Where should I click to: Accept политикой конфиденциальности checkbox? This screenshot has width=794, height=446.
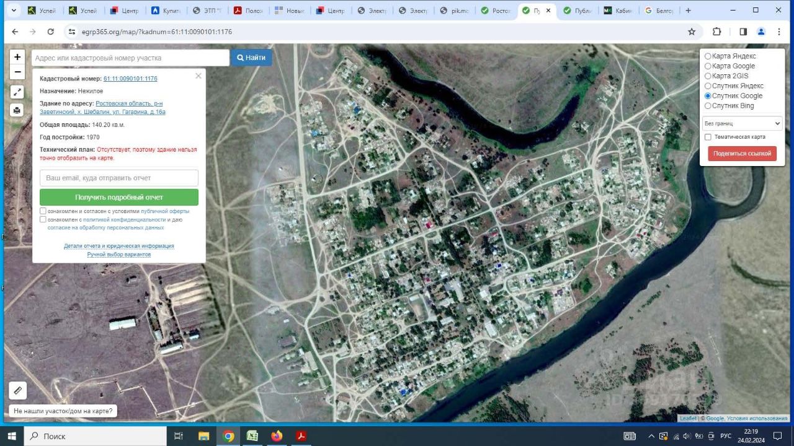point(43,219)
